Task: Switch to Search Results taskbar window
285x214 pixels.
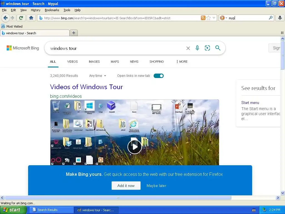Action: (51, 210)
